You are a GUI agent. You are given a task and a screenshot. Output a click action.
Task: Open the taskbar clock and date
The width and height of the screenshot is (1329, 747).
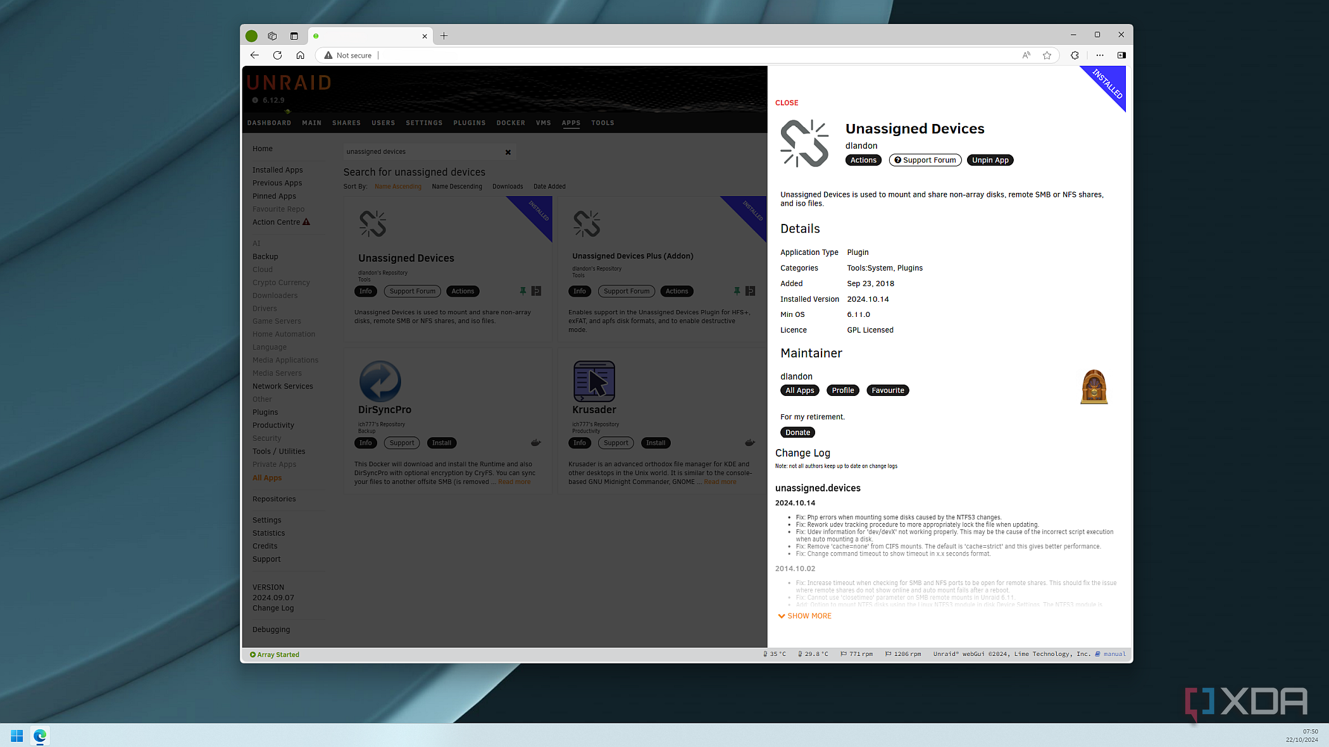1302,736
